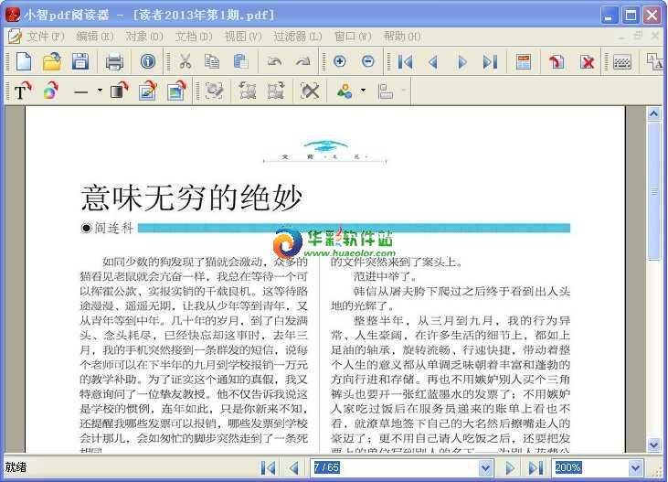Open the 过滤器(L) menu
668x482 pixels.
298,37
